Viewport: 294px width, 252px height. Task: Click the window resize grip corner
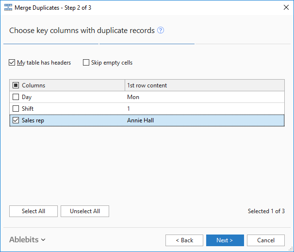[x=291, y=249]
